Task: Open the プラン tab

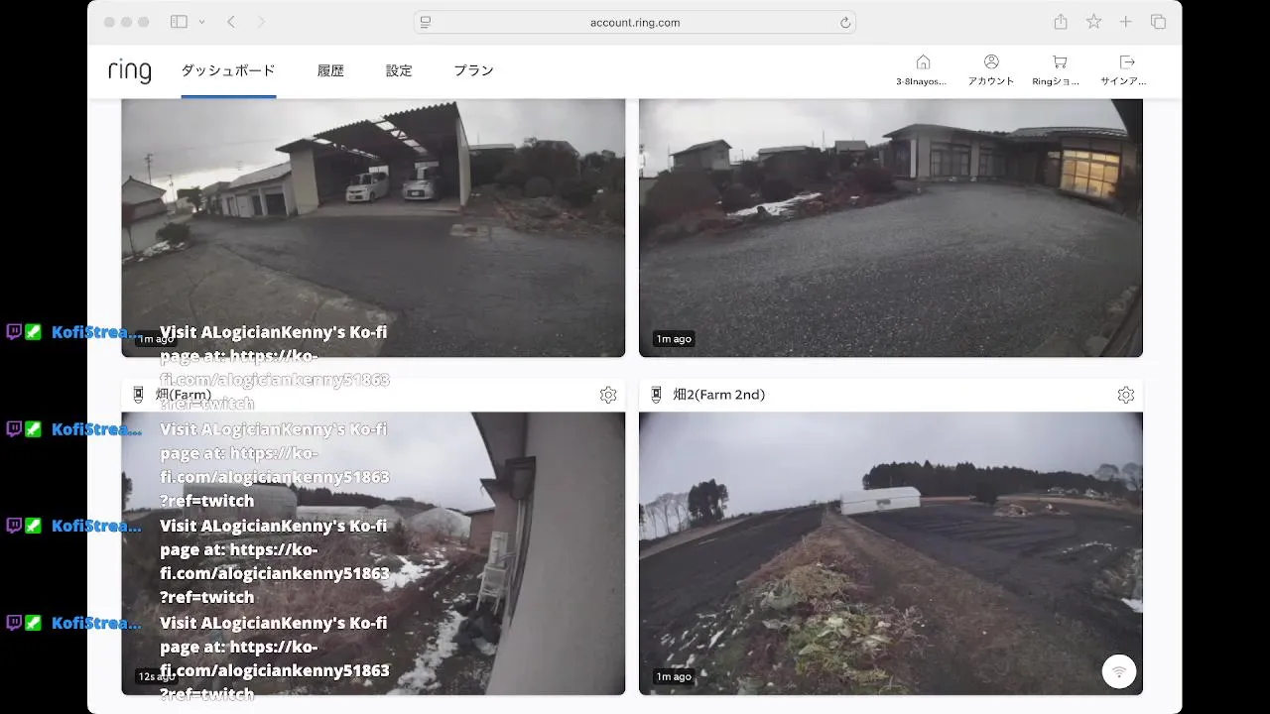Action: [x=473, y=70]
